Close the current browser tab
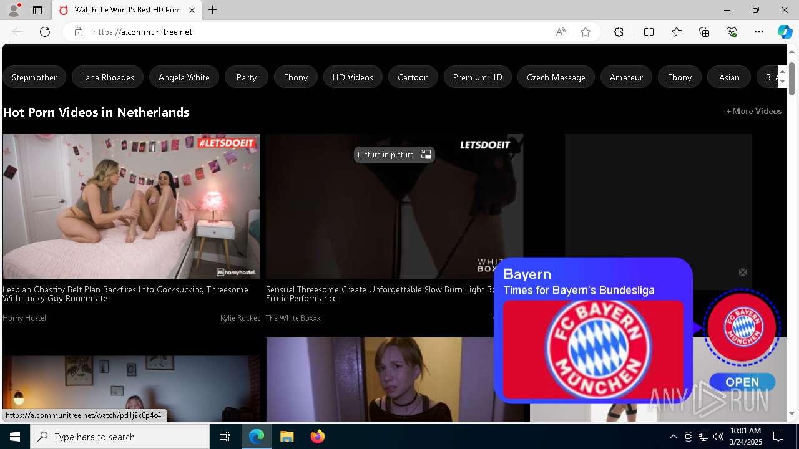This screenshot has height=449, width=799. [x=192, y=10]
